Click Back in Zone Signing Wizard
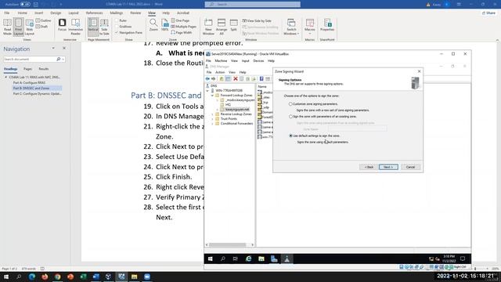This screenshot has width=501, height=282. pos(369,167)
